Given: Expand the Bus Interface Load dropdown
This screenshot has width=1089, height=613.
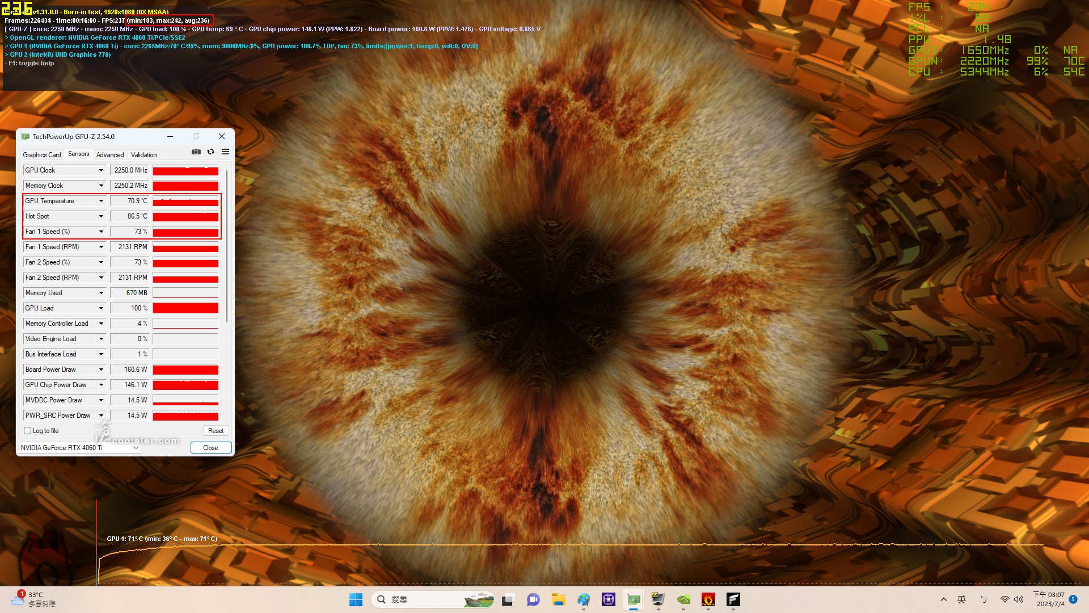Looking at the screenshot, I should tap(102, 354).
